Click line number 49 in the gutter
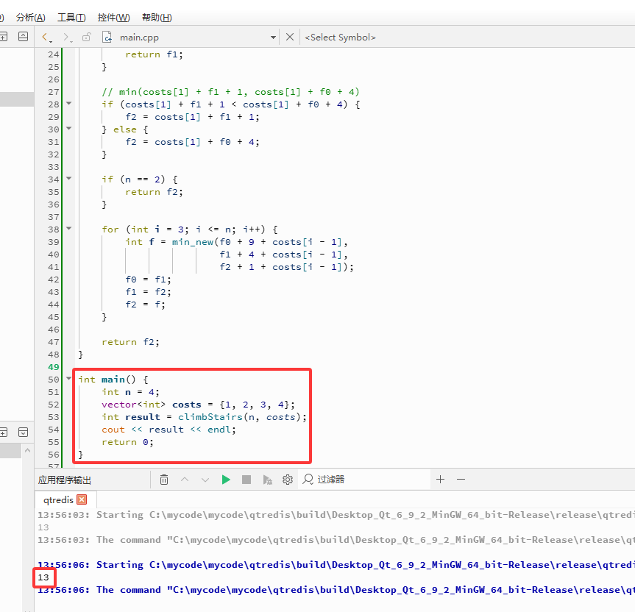Image resolution: width=635 pixels, height=612 pixels. pos(54,367)
